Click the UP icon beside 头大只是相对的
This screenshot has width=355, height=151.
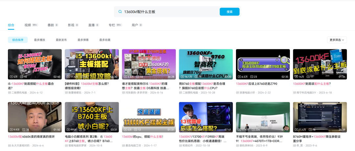9,145
